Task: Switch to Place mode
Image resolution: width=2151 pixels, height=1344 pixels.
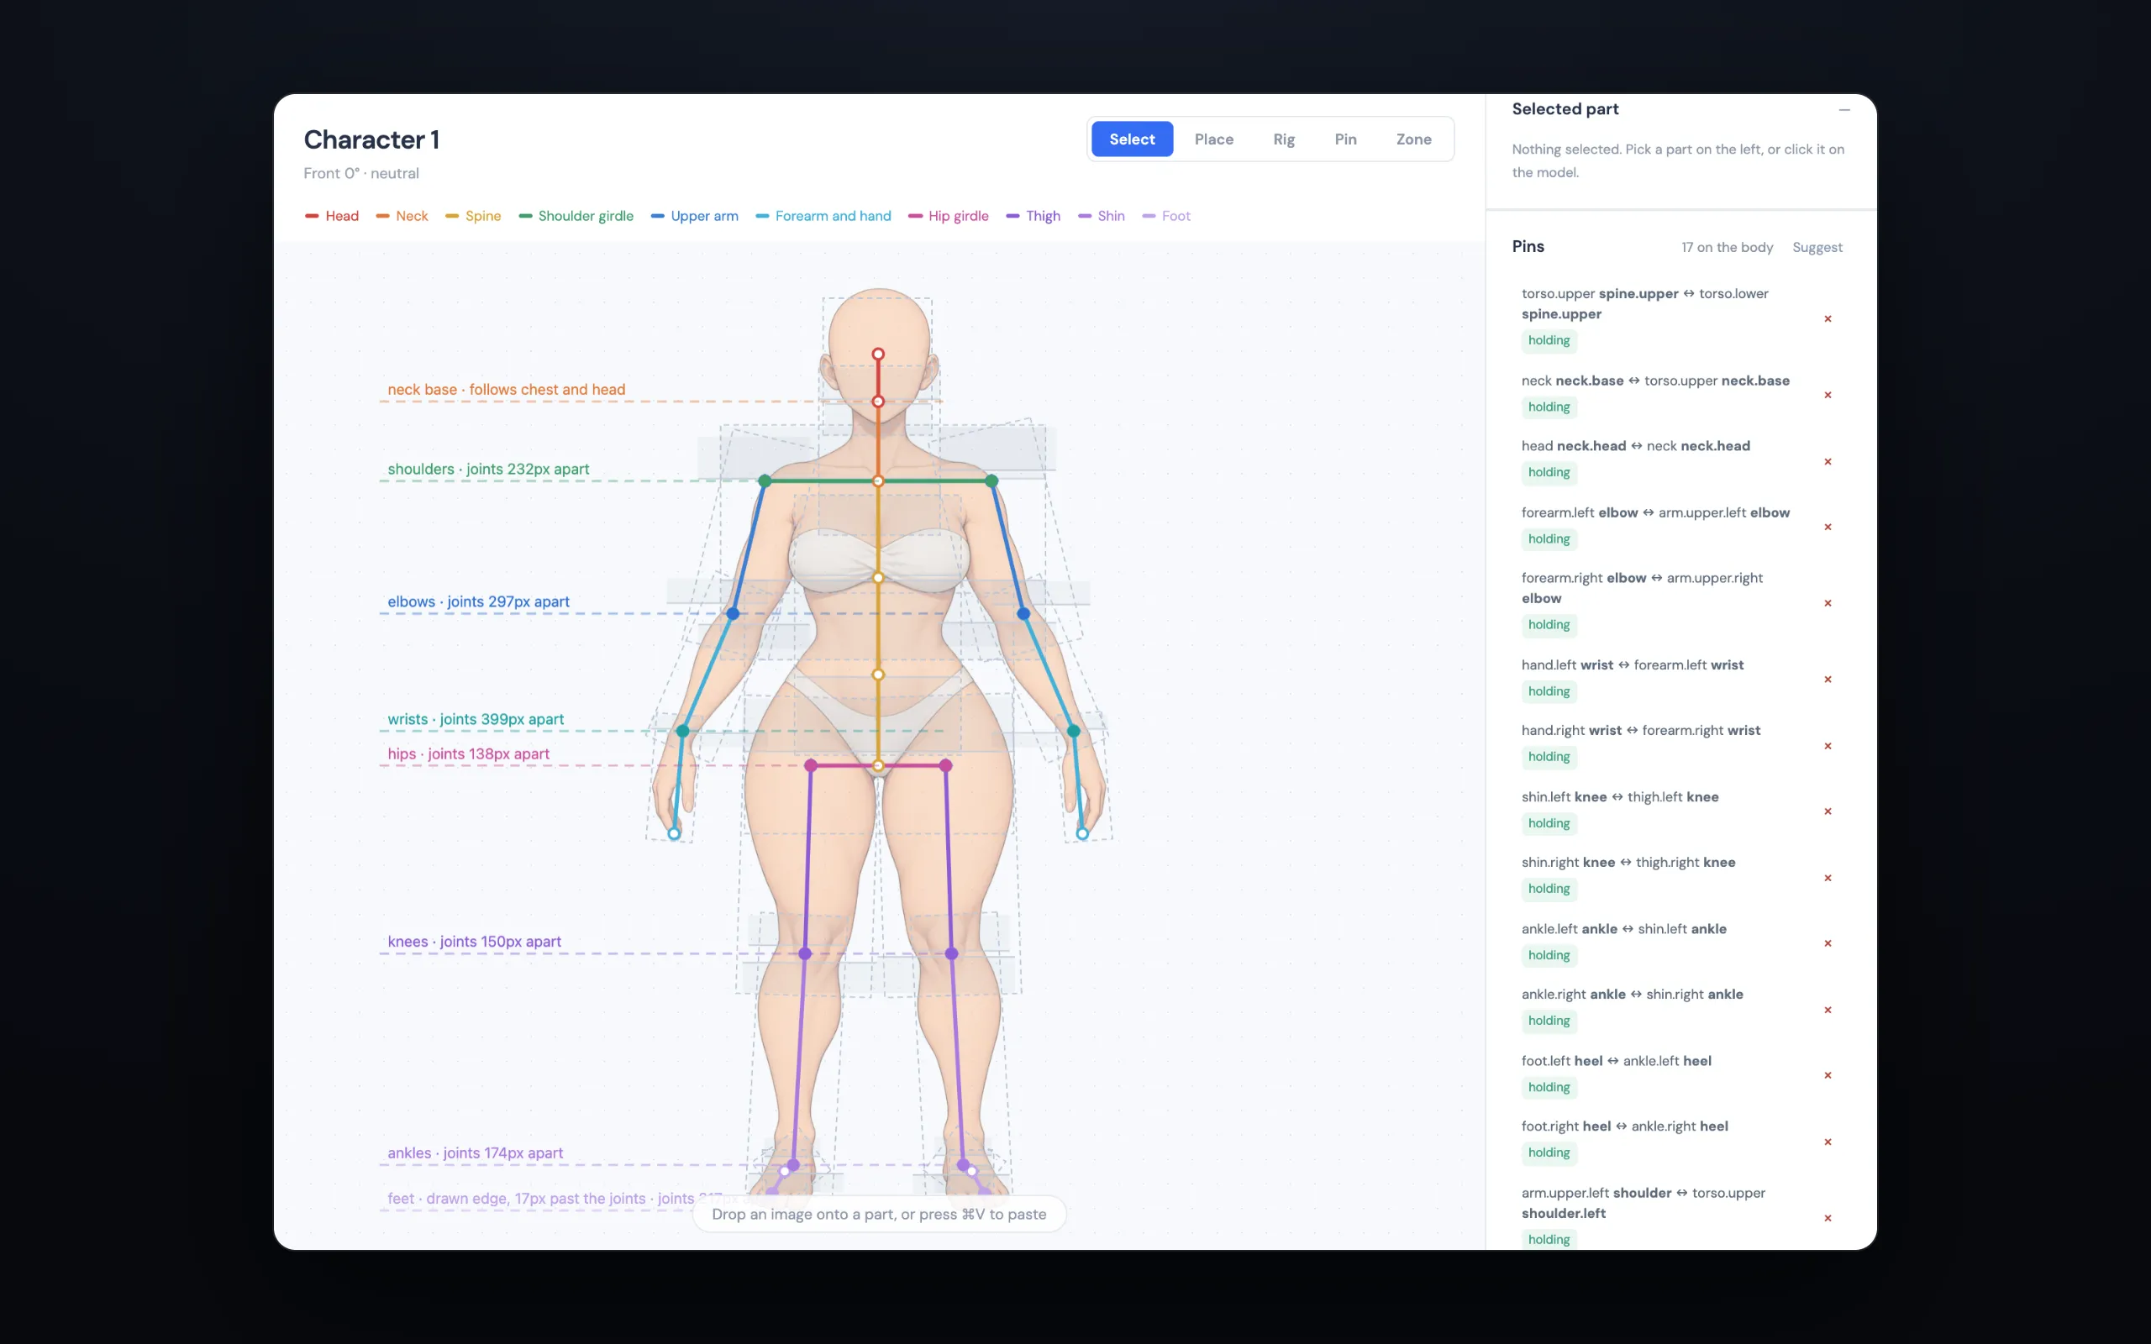Action: click(1213, 139)
